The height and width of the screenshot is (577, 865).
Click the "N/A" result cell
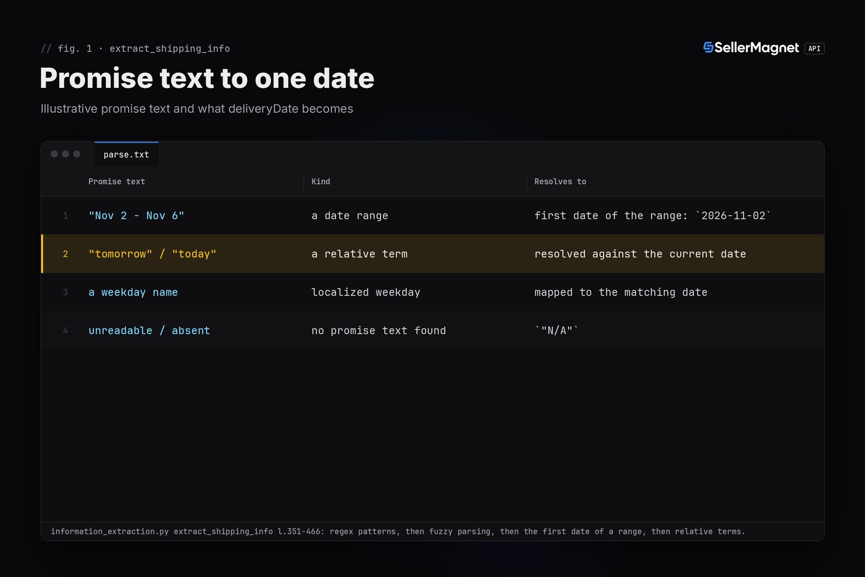(x=556, y=331)
